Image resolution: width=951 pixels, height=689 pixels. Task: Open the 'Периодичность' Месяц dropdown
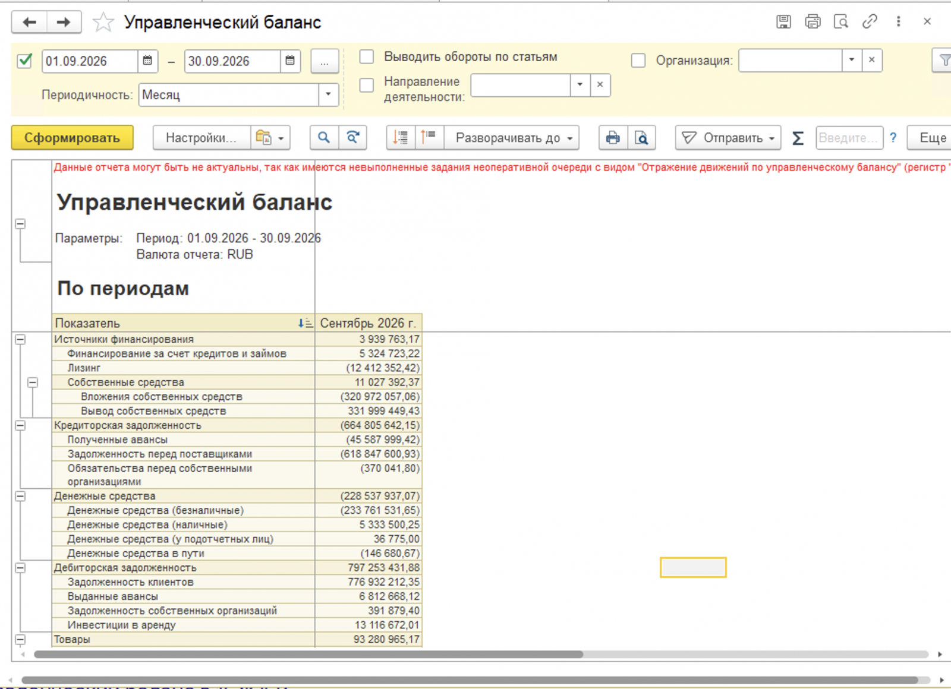(x=328, y=95)
